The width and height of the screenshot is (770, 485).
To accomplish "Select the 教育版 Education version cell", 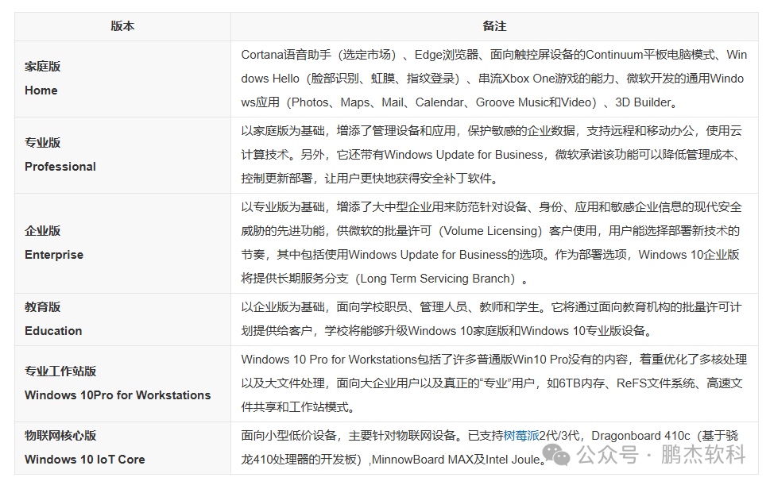I will click(122, 319).
